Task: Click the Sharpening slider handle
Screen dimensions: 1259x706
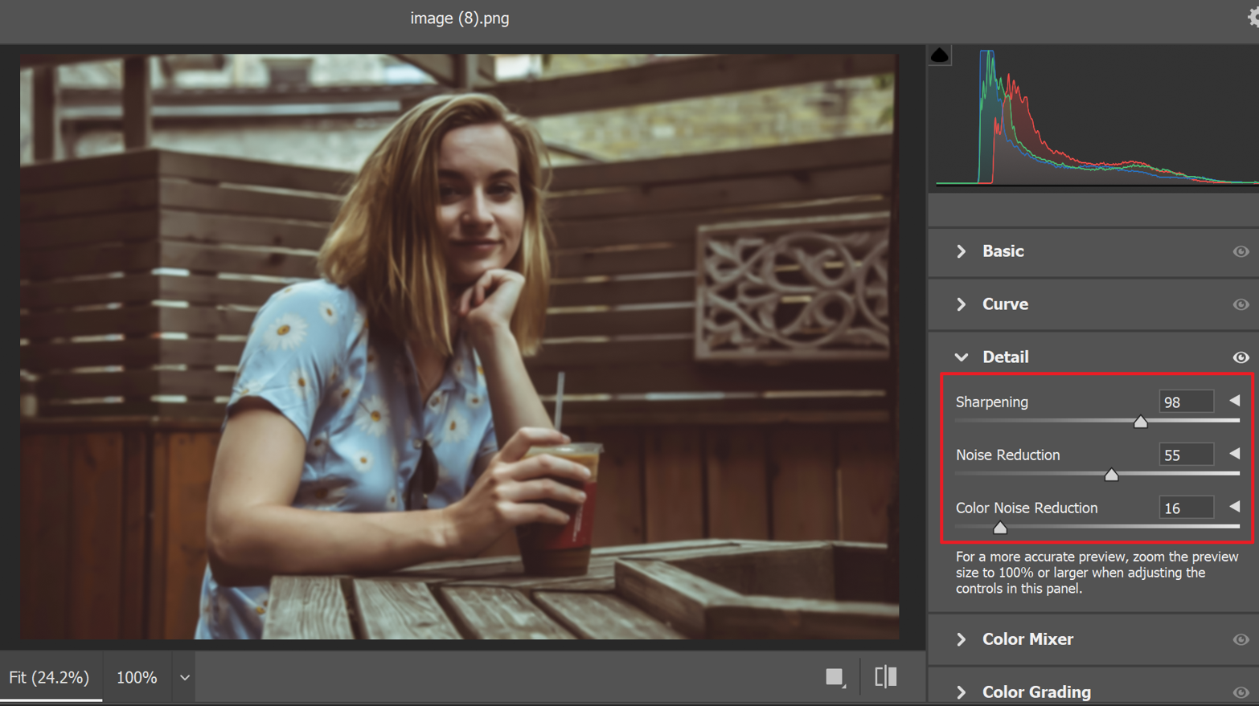Action: (1140, 422)
